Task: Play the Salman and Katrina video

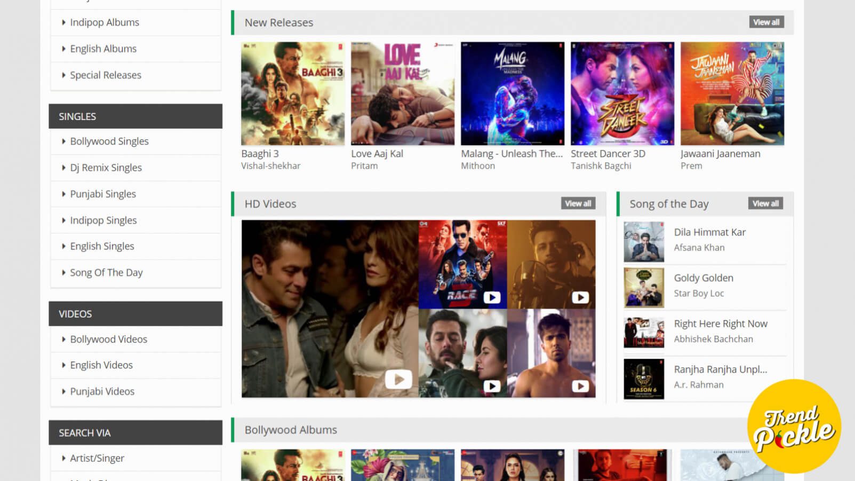Action: (462, 353)
